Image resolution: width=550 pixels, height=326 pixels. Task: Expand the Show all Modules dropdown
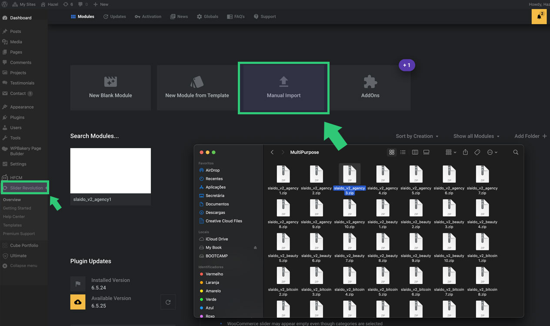point(476,136)
